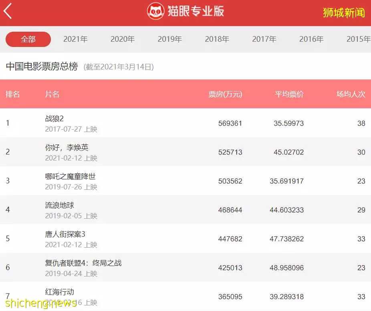Viewport: 371px width, 311px height.
Task: Click average price 44.603233
Action: (x=286, y=210)
